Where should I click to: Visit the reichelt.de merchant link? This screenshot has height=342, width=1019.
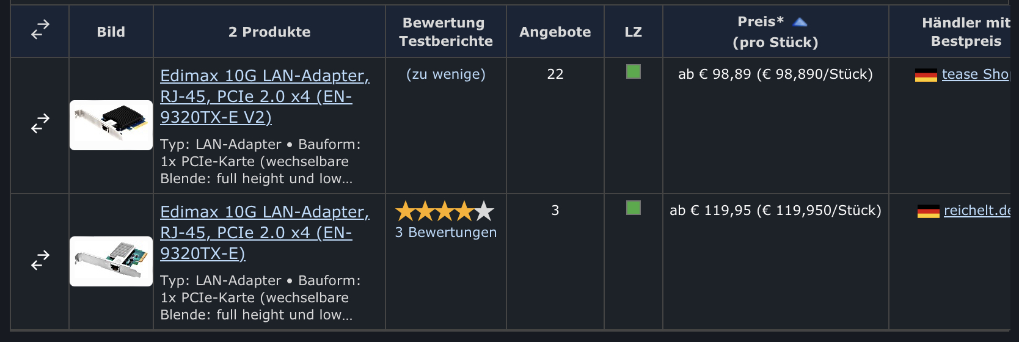pos(976,211)
